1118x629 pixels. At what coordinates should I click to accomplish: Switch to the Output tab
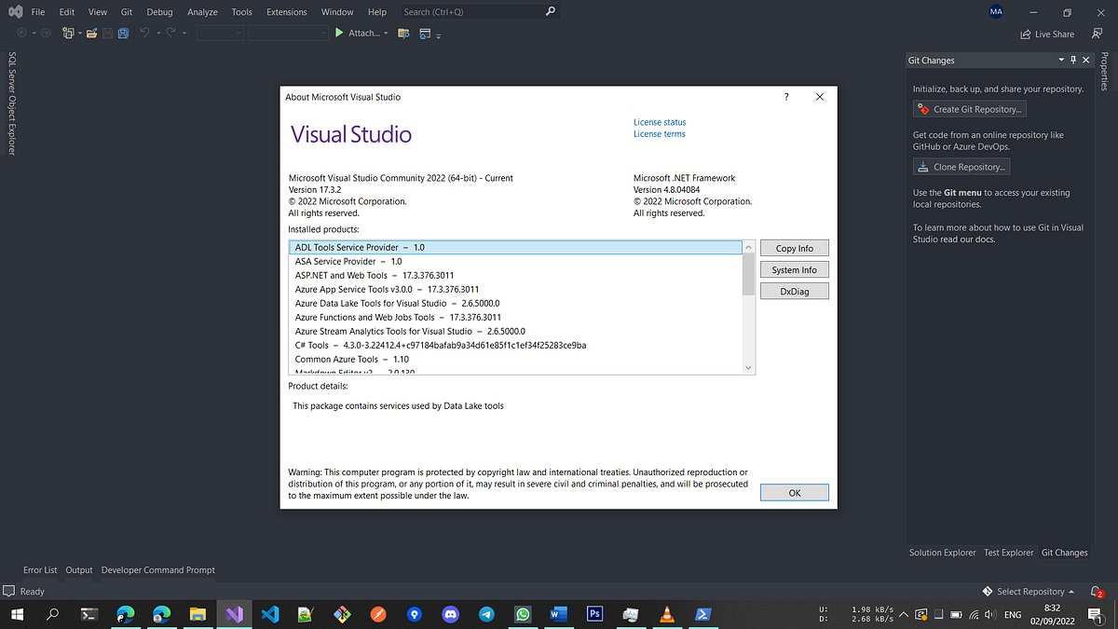pyautogui.click(x=78, y=569)
